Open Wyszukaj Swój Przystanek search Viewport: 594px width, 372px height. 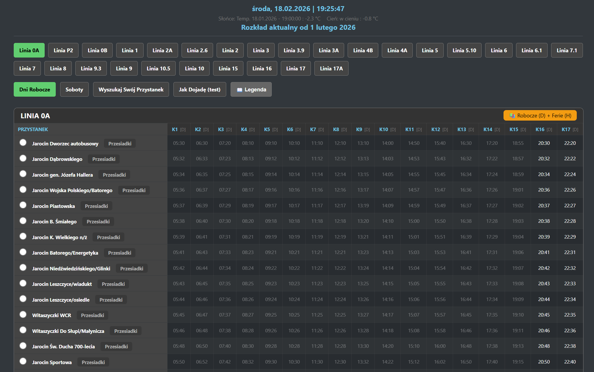point(131,90)
